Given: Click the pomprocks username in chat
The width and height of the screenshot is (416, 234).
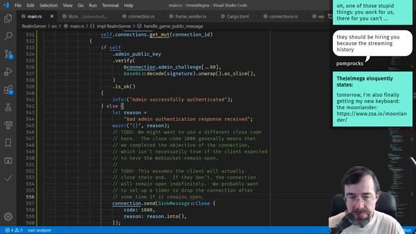Looking at the screenshot, I should [350, 64].
